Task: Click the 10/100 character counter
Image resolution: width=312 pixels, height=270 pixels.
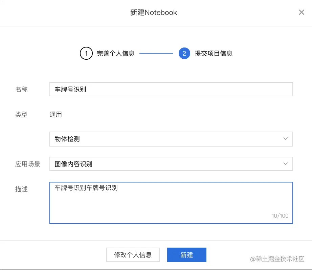Action: pyautogui.click(x=280, y=216)
